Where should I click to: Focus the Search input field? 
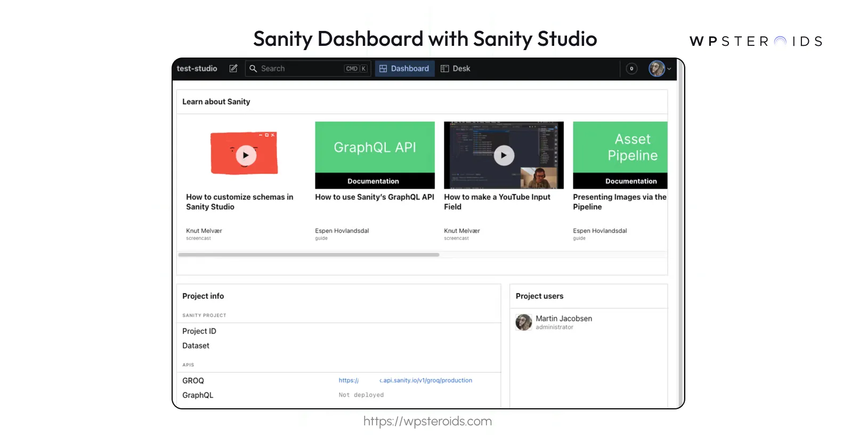coord(308,69)
